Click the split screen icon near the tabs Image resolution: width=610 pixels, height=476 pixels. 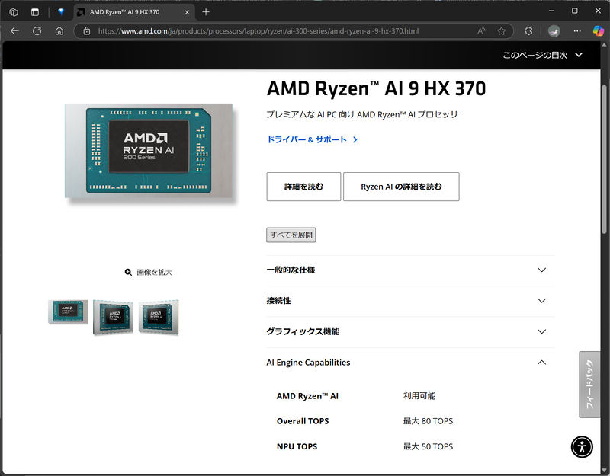[x=34, y=12]
